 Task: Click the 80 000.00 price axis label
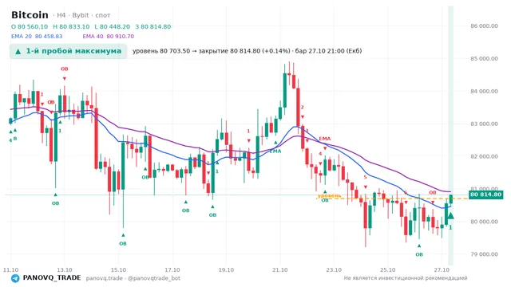(x=485, y=222)
